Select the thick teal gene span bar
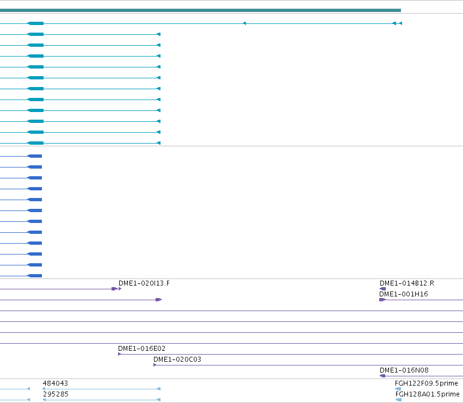Screen dimensions: 463x403 (201, 10)
